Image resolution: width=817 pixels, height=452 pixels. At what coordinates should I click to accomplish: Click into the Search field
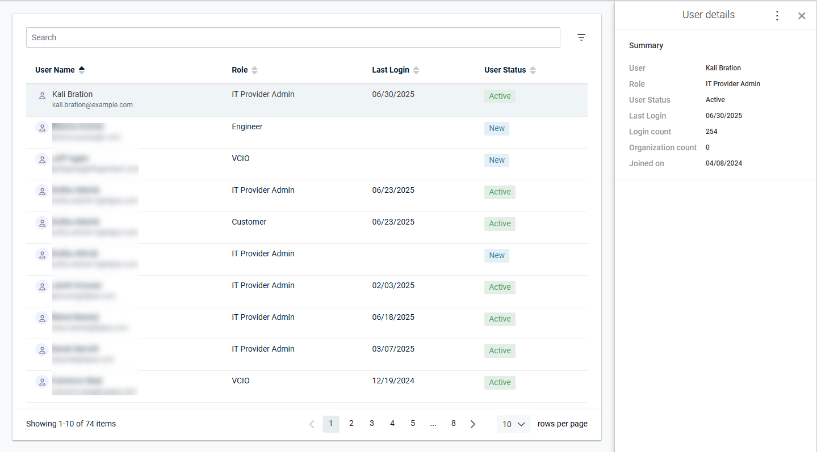pyautogui.click(x=293, y=37)
